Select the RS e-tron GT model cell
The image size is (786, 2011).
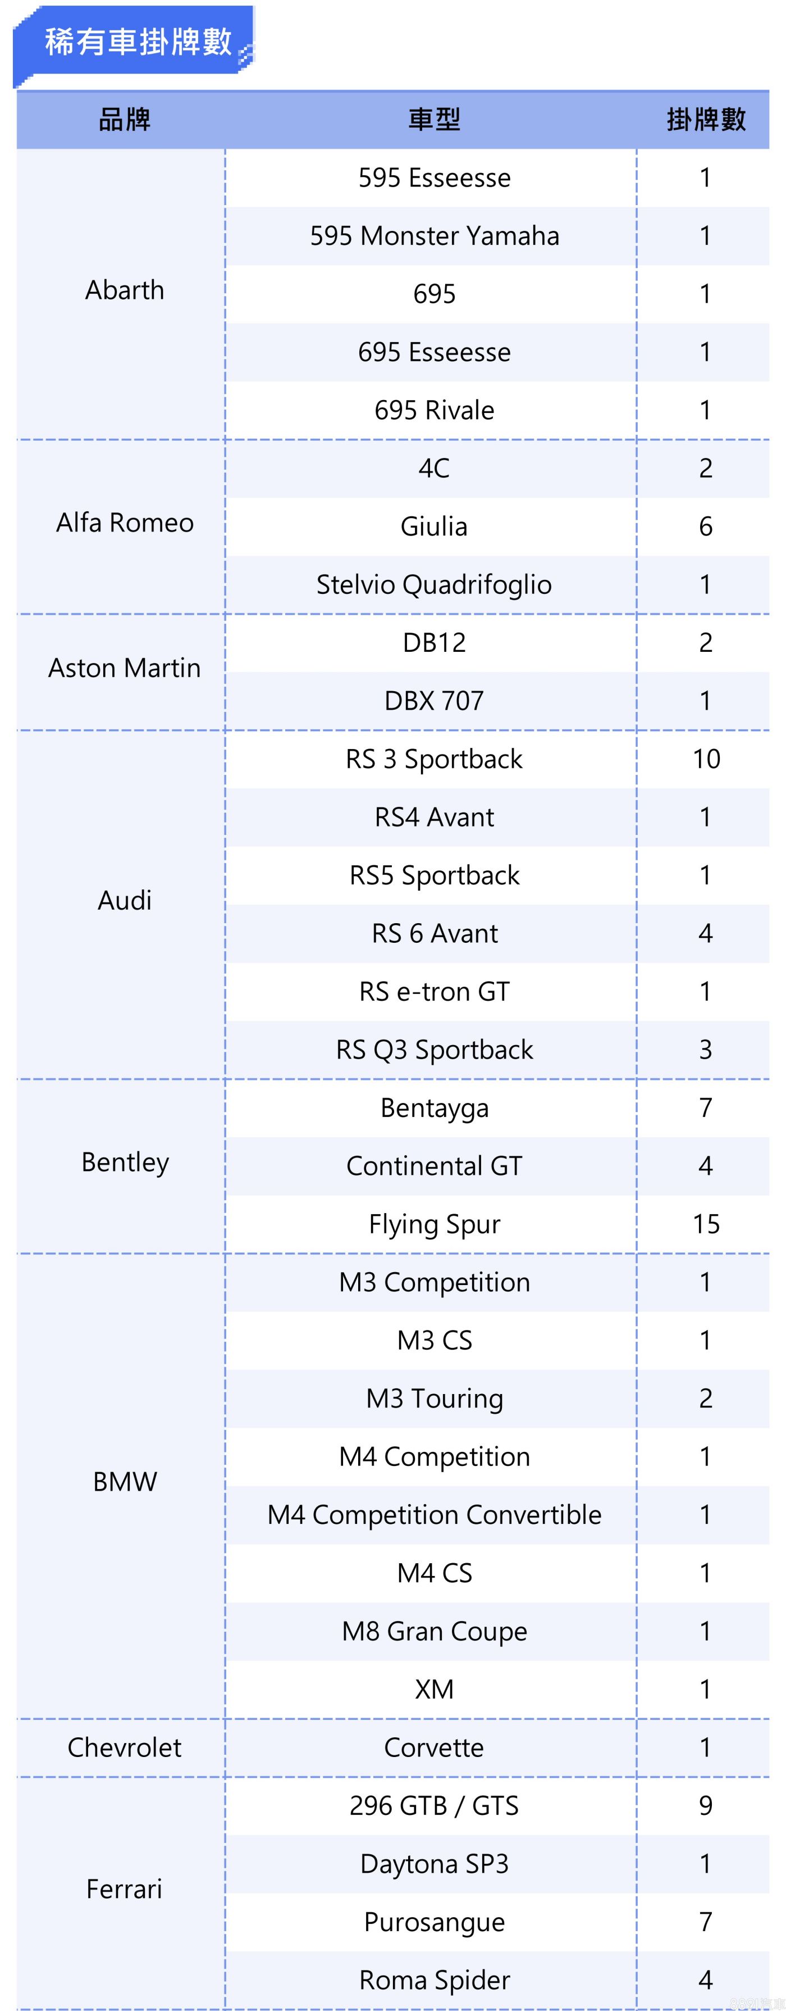tap(435, 991)
